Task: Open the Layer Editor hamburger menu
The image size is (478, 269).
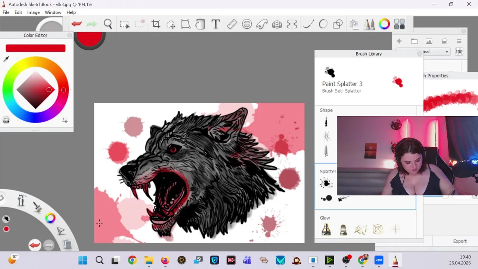Action: pos(459,41)
